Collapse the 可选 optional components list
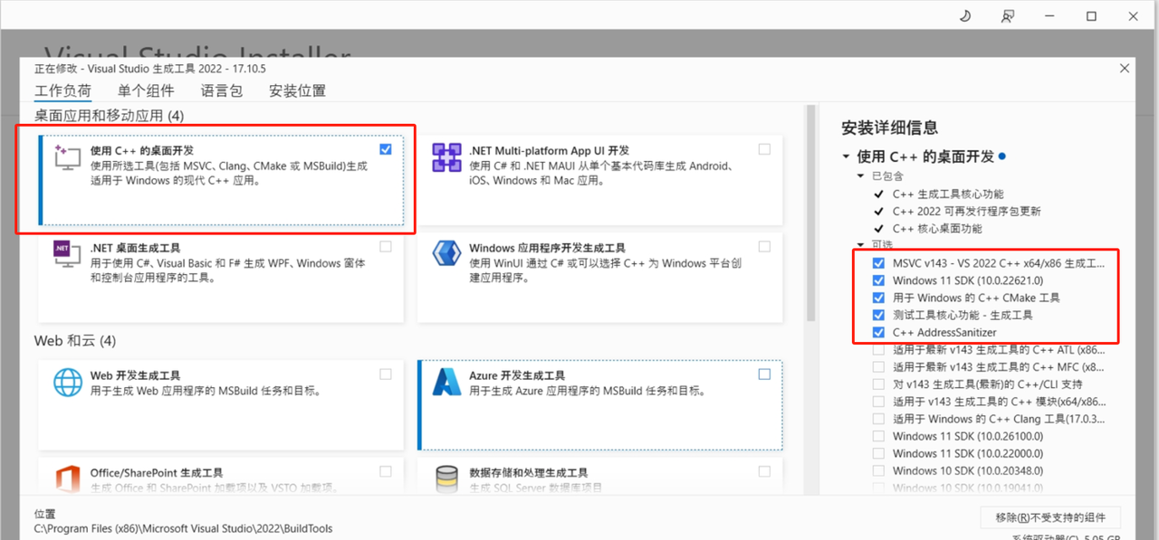The height and width of the screenshot is (540, 1159). pos(859,246)
